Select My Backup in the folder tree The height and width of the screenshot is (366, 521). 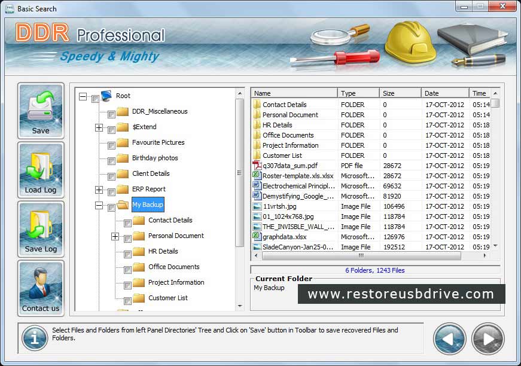click(x=148, y=205)
